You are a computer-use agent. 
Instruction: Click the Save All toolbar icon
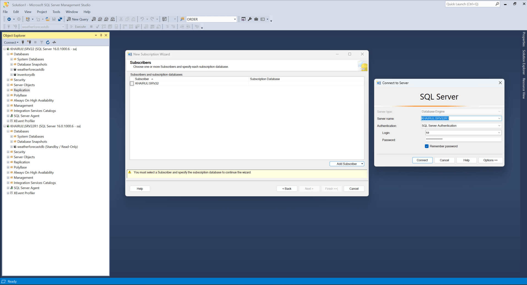(60, 19)
